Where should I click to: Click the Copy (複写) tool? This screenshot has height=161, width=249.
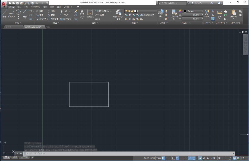[x=39, y=15]
